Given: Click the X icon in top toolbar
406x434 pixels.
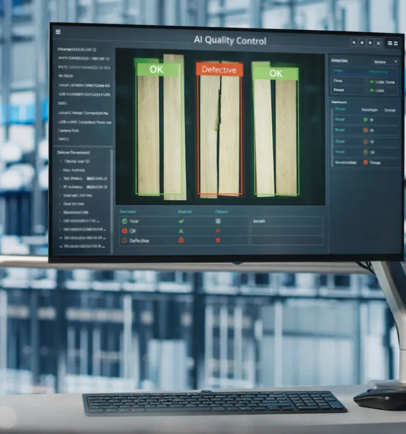Looking at the screenshot, I should (x=378, y=43).
